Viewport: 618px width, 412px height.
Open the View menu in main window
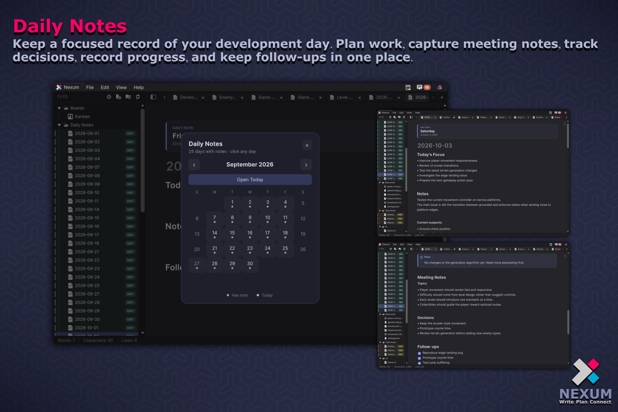(121, 87)
